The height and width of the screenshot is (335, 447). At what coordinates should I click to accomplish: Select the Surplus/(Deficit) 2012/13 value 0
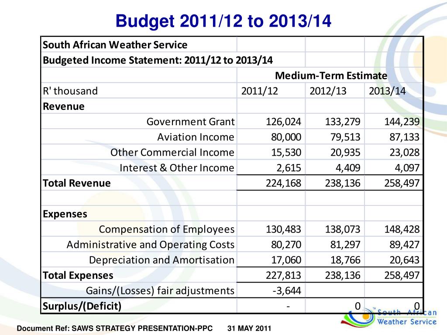click(358, 306)
